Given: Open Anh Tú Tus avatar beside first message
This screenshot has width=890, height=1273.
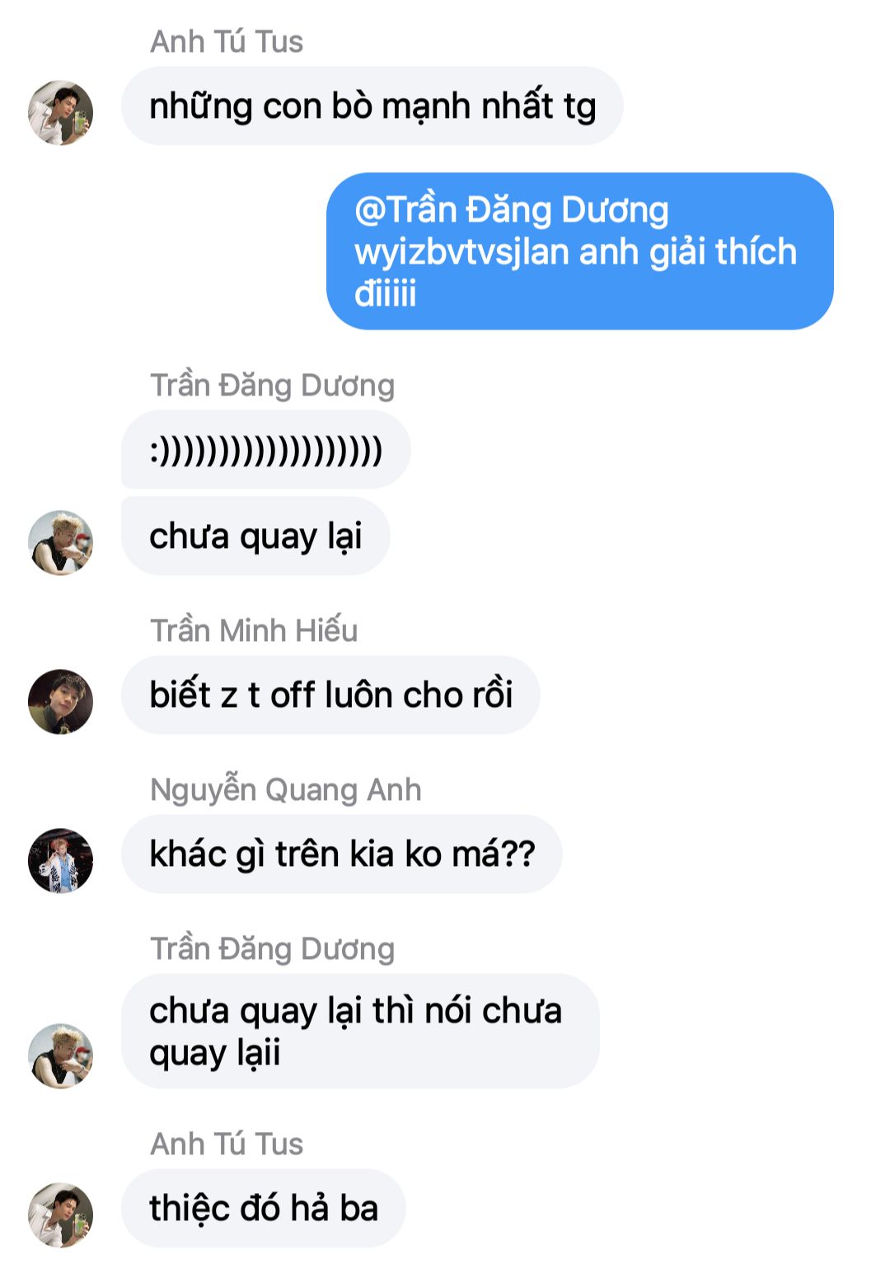Looking at the screenshot, I should tap(60, 112).
